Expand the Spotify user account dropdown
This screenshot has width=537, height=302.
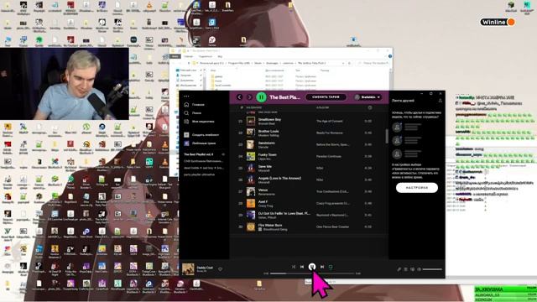[x=368, y=97]
